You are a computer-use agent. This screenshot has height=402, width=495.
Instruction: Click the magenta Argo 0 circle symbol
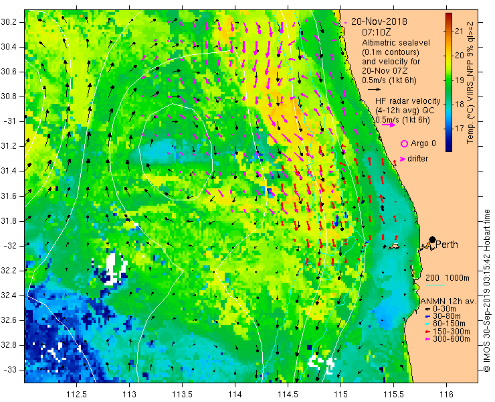[x=404, y=143]
